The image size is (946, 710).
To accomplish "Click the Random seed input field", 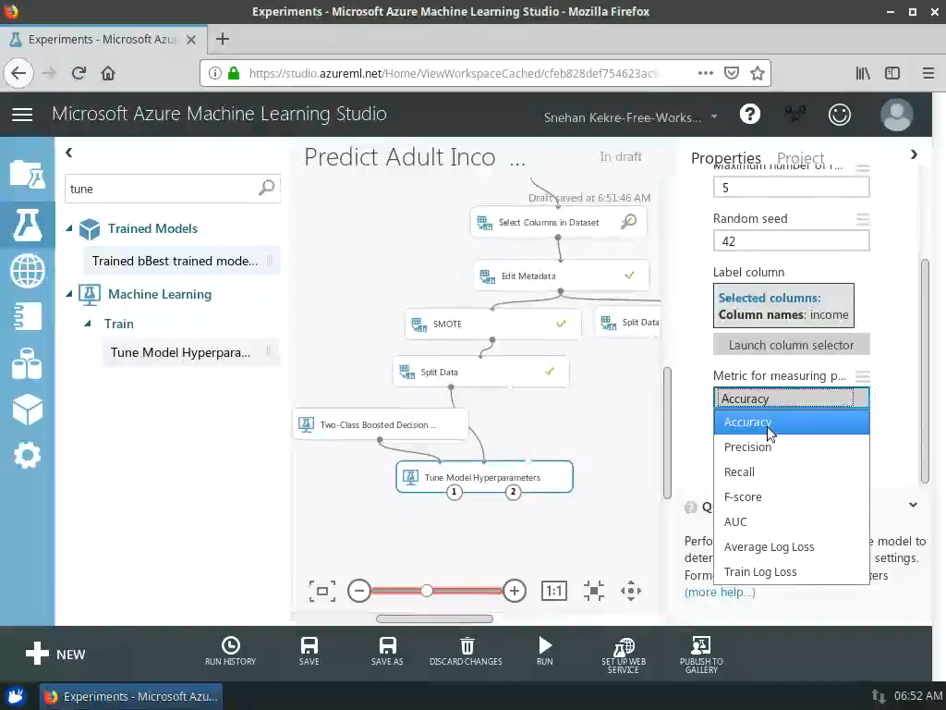I will 791,241.
